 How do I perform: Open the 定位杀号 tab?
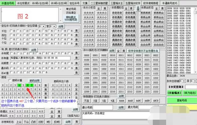click(74, 3)
